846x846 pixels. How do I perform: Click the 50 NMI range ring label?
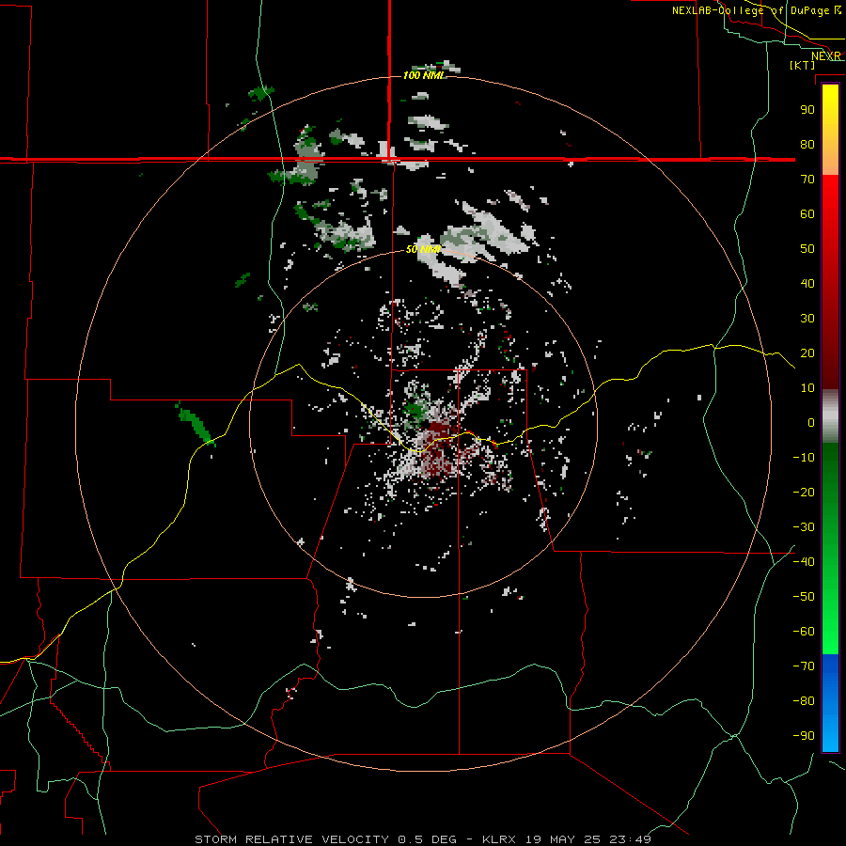(424, 249)
